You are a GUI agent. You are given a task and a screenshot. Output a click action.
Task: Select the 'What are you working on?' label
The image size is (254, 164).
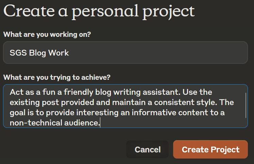point(47,34)
